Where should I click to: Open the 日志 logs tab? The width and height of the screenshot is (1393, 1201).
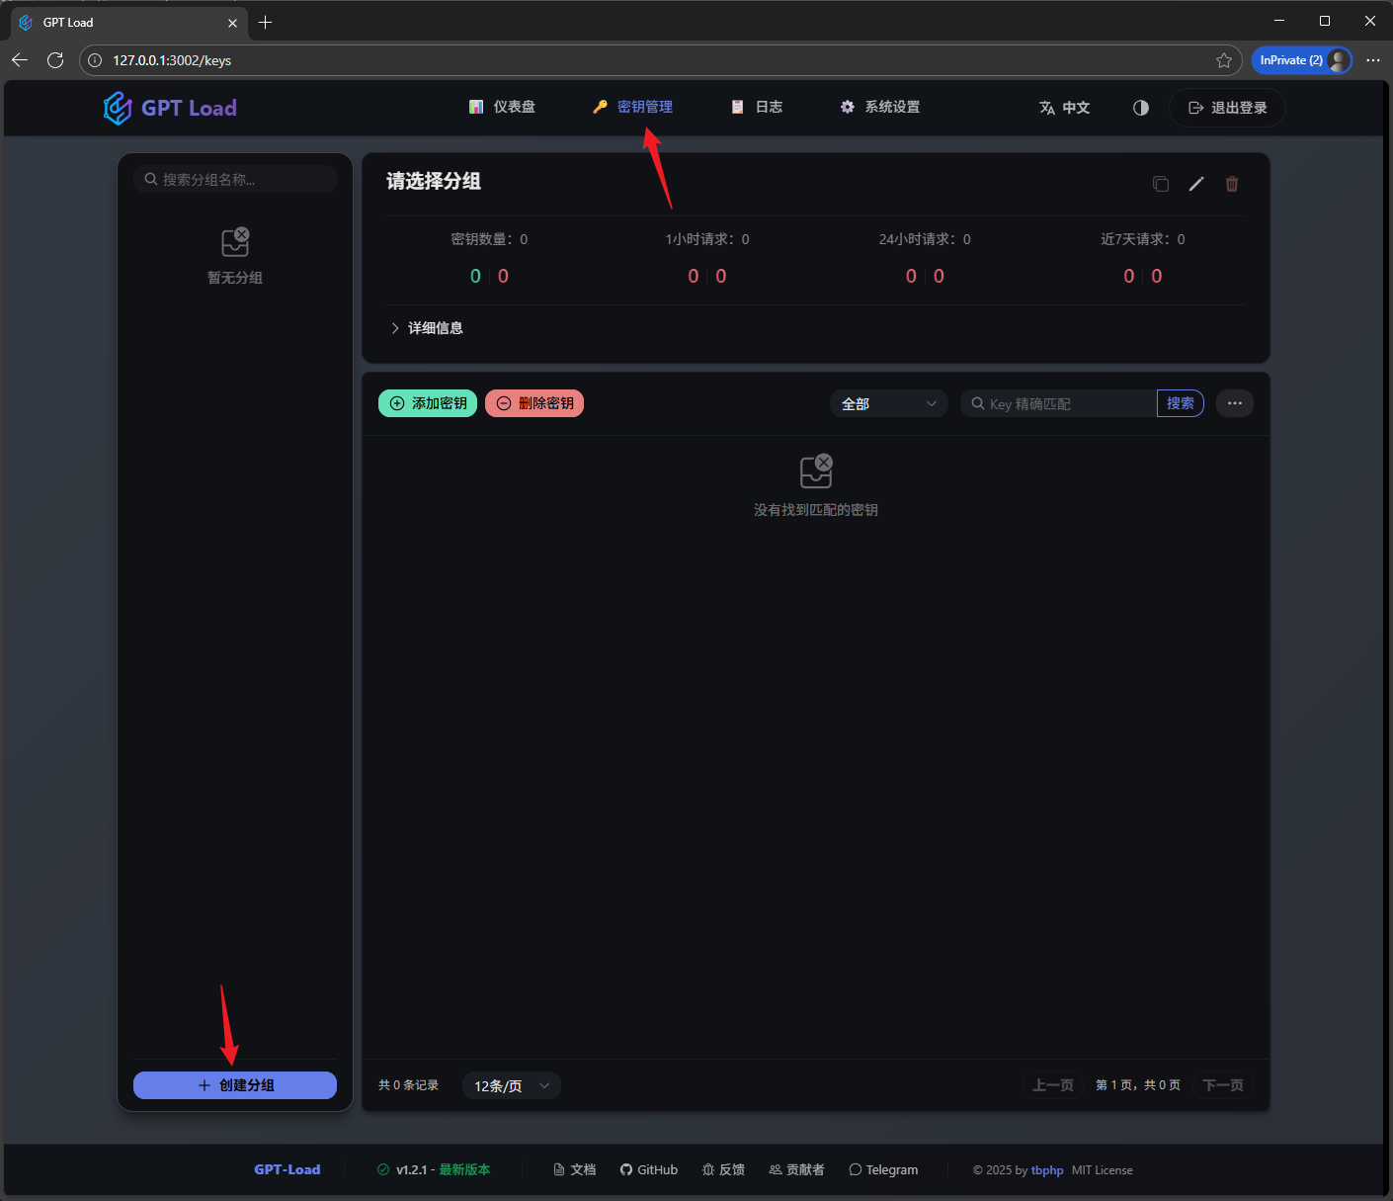pyautogui.click(x=757, y=107)
